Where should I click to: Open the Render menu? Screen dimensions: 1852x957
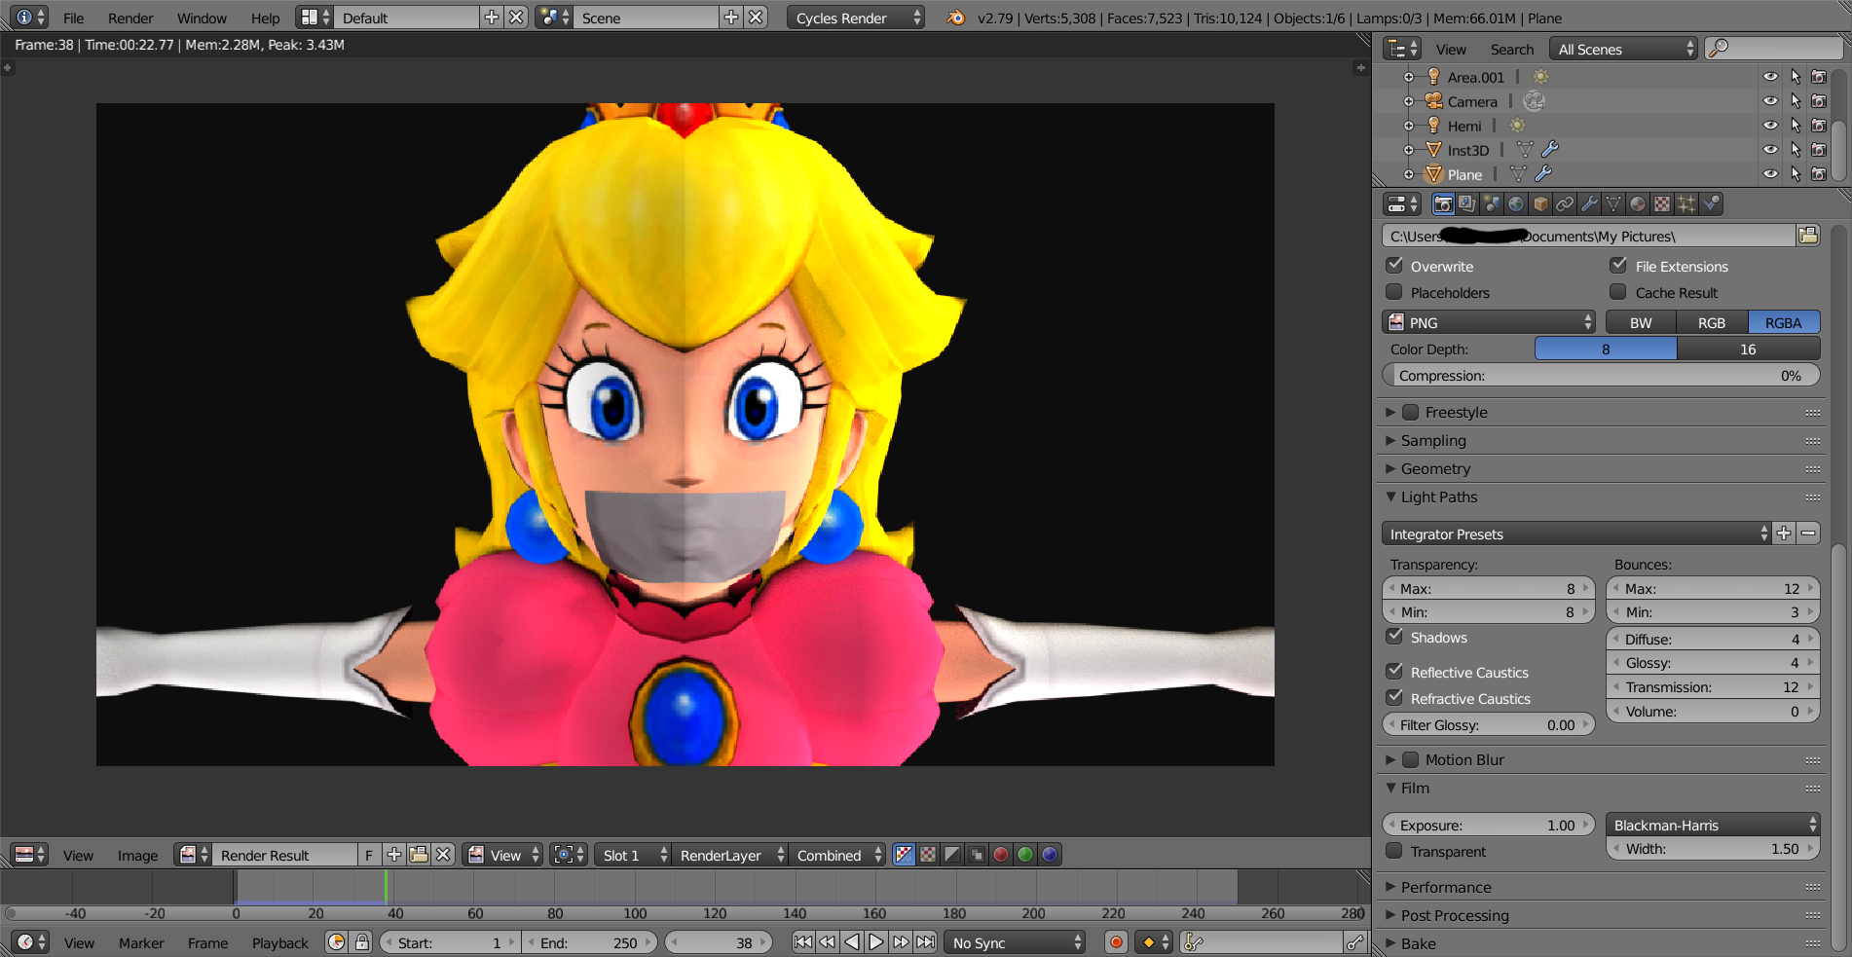(x=130, y=18)
